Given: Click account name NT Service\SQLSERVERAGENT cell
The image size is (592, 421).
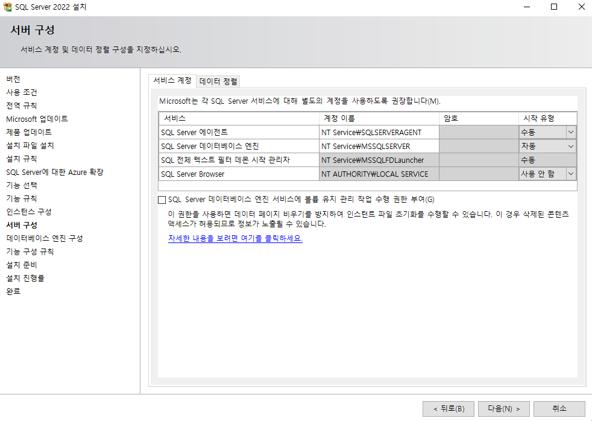Looking at the screenshot, I should click(x=379, y=132).
